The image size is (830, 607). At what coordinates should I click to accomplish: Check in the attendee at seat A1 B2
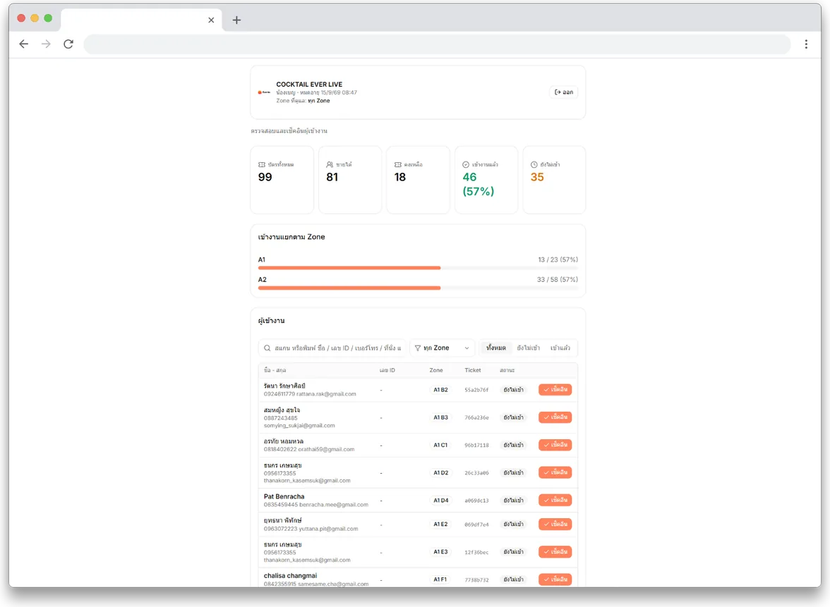pos(555,390)
